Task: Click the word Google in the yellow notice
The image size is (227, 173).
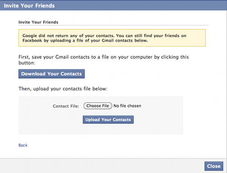Action: 30,36
